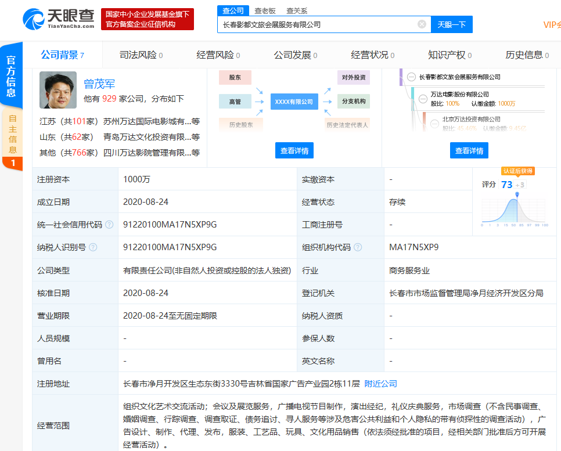Click the photo of 曾茂军
This screenshot has width=561, height=451.
point(58,90)
